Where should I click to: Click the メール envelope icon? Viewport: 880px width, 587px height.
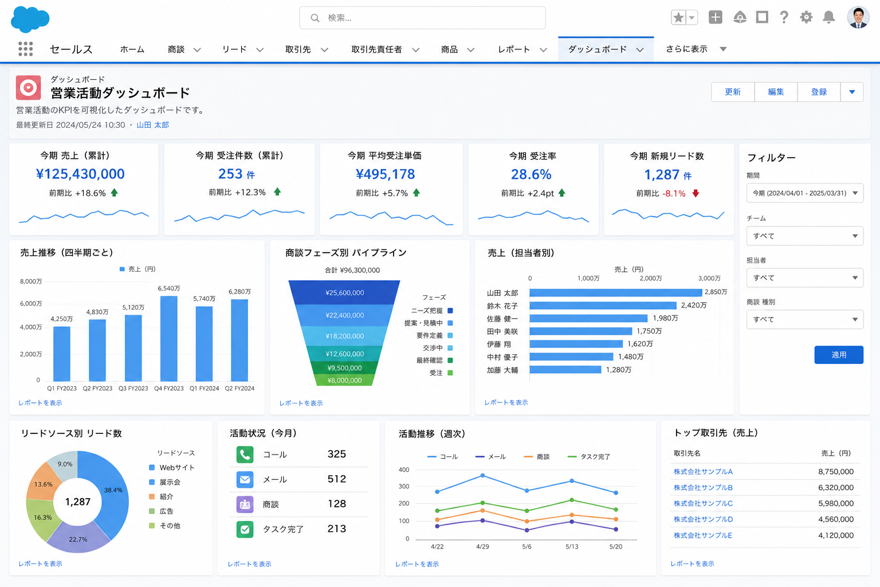click(245, 479)
